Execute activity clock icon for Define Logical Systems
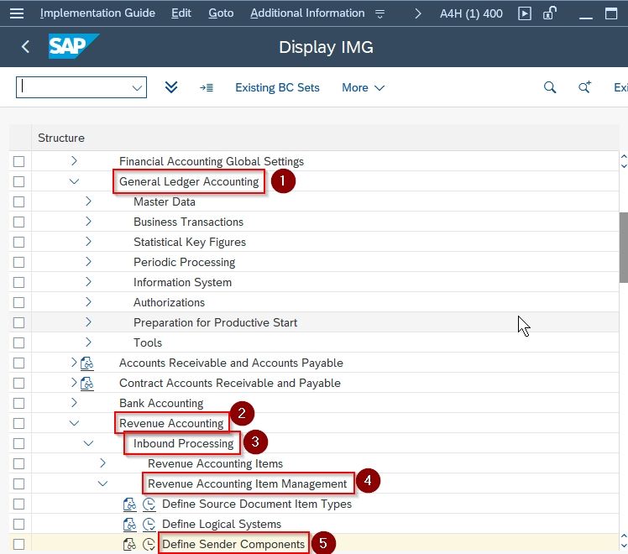The height and width of the screenshot is (554, 628). click(149, 524)
